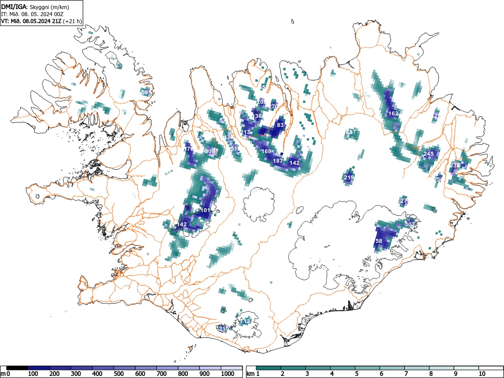Click the map value 101

tap(205, 210)
